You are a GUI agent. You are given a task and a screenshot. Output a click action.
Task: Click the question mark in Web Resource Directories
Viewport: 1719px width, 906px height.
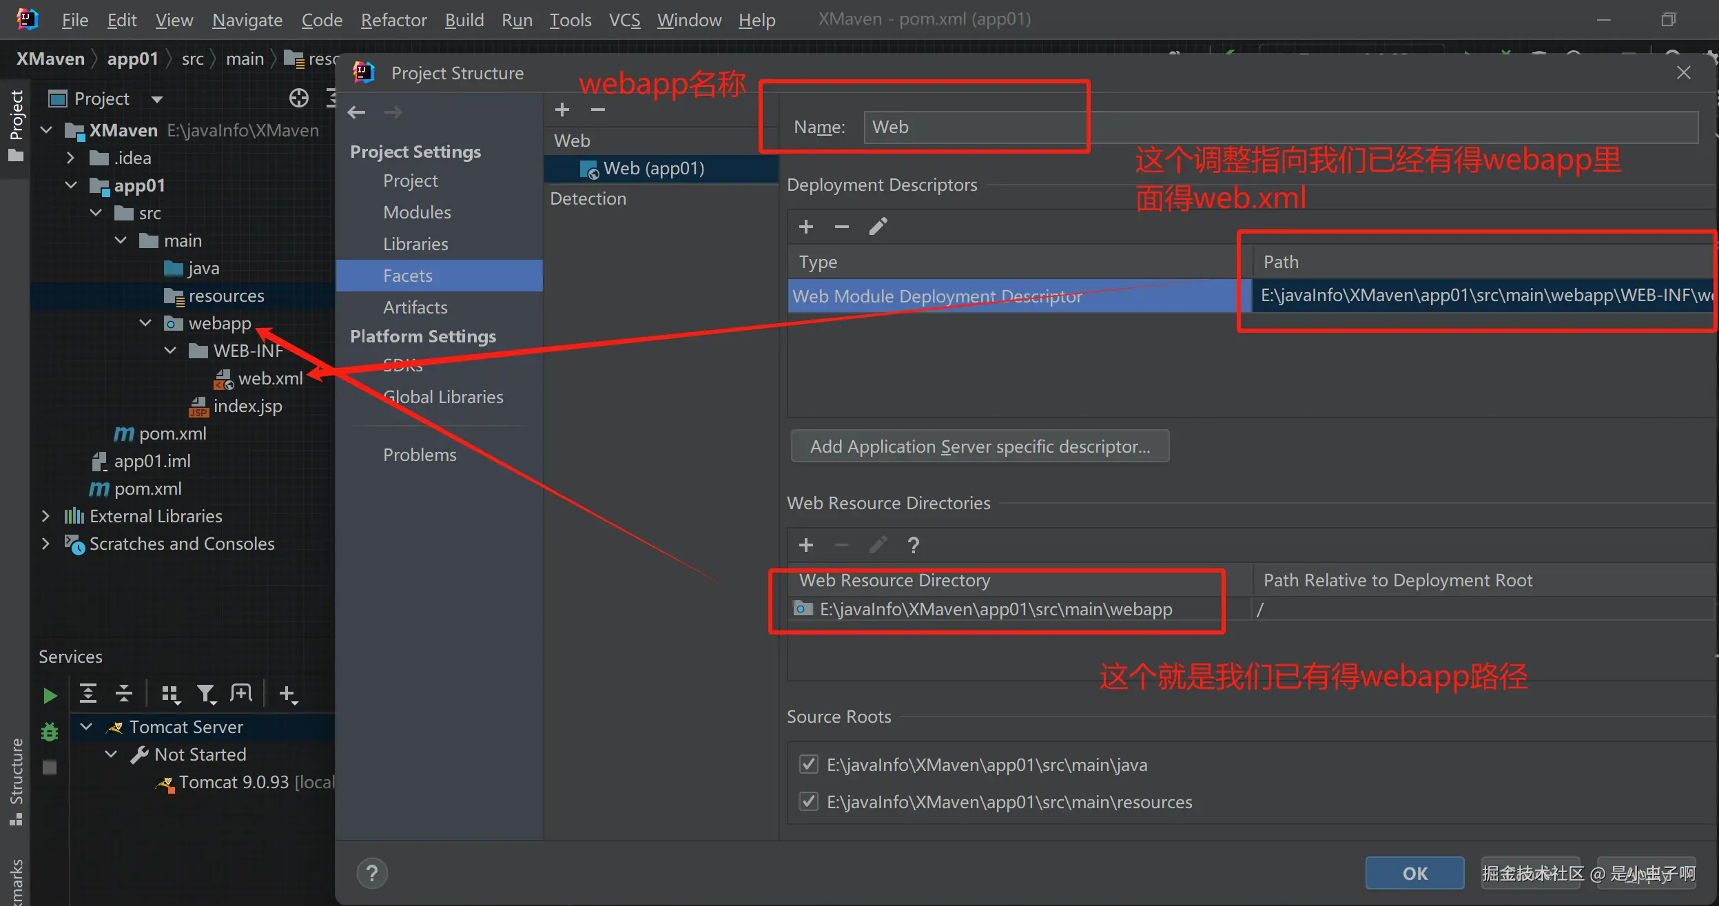tap(913, 546)
